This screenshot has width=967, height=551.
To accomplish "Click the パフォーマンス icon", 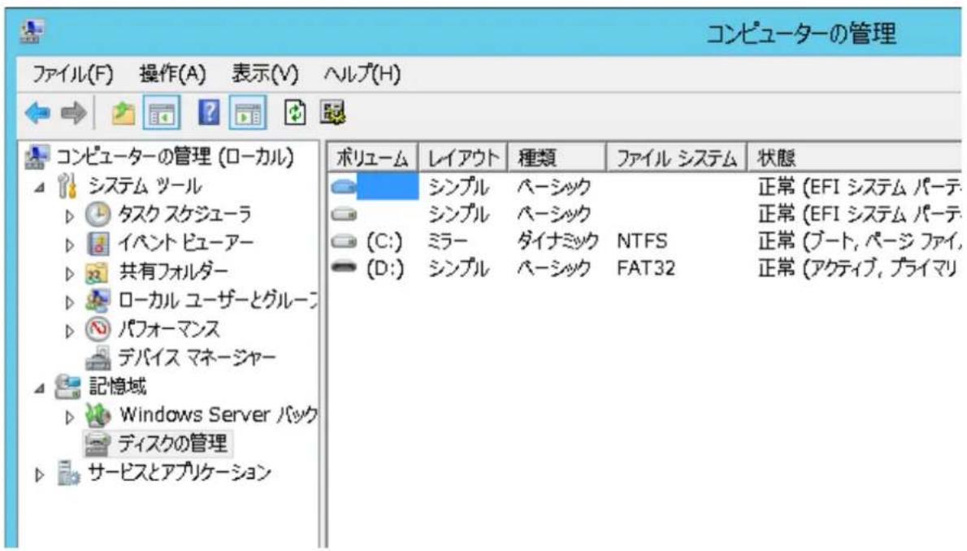I will click(98, 329).
